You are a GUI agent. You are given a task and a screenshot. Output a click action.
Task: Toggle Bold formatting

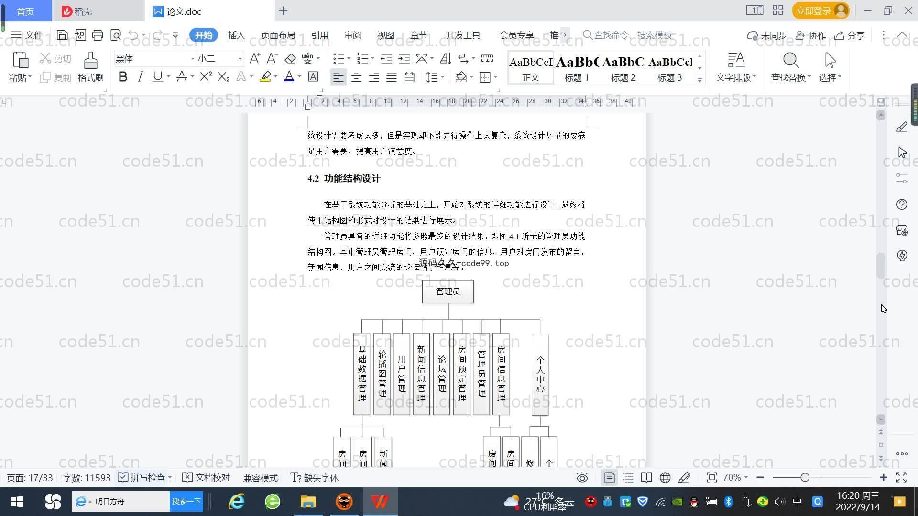pyautogui.click(x=123, y=76)
